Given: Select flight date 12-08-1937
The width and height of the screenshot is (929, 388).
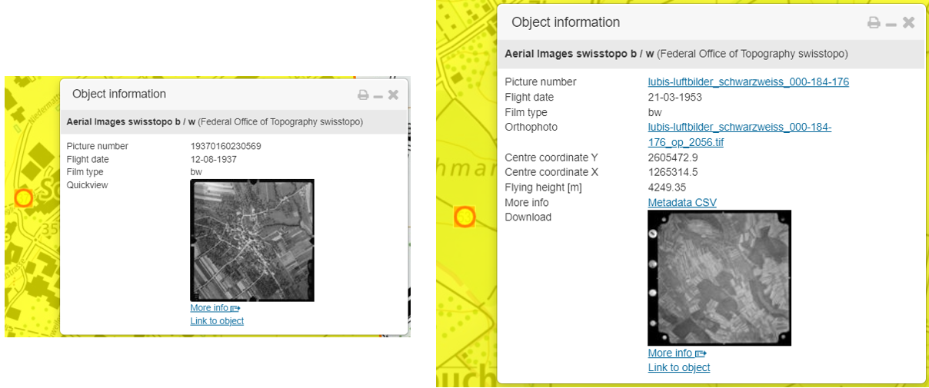Looking at the screenshot, I should click(x=214, y=160).
